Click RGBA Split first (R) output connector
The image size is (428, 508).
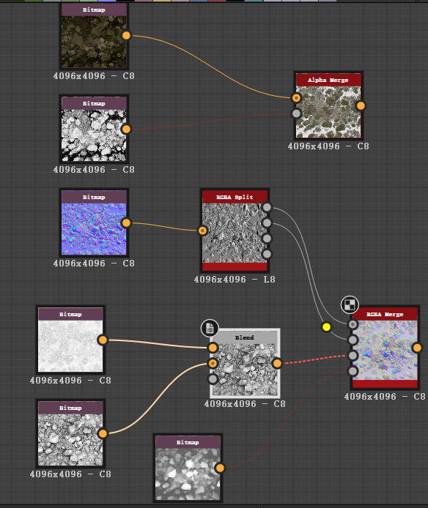(x=267, y=207)
